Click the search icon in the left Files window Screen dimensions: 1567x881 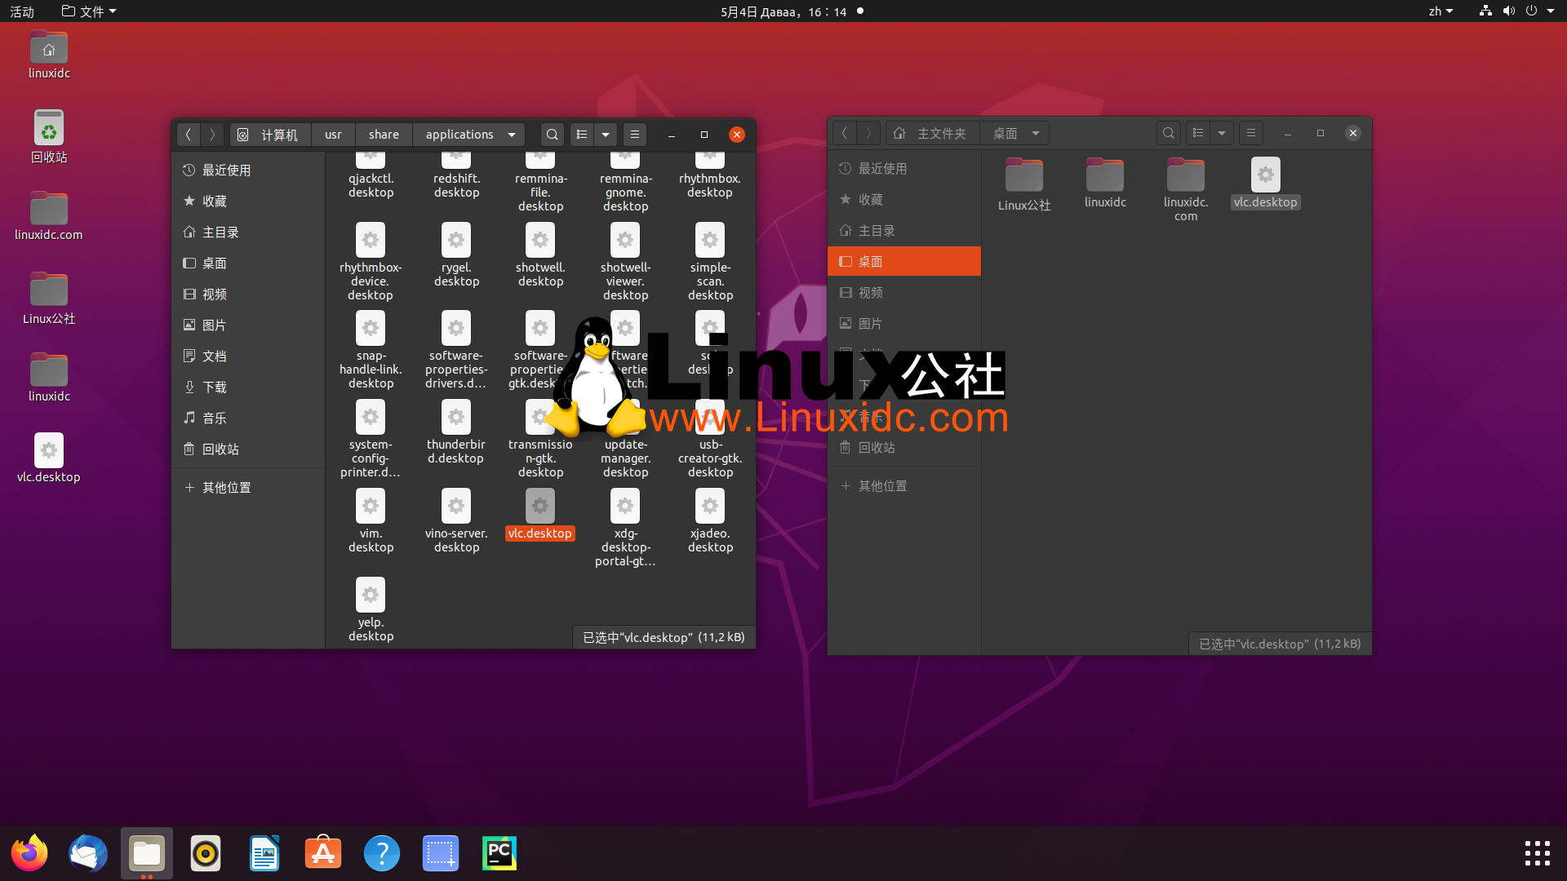coord(552,134)
